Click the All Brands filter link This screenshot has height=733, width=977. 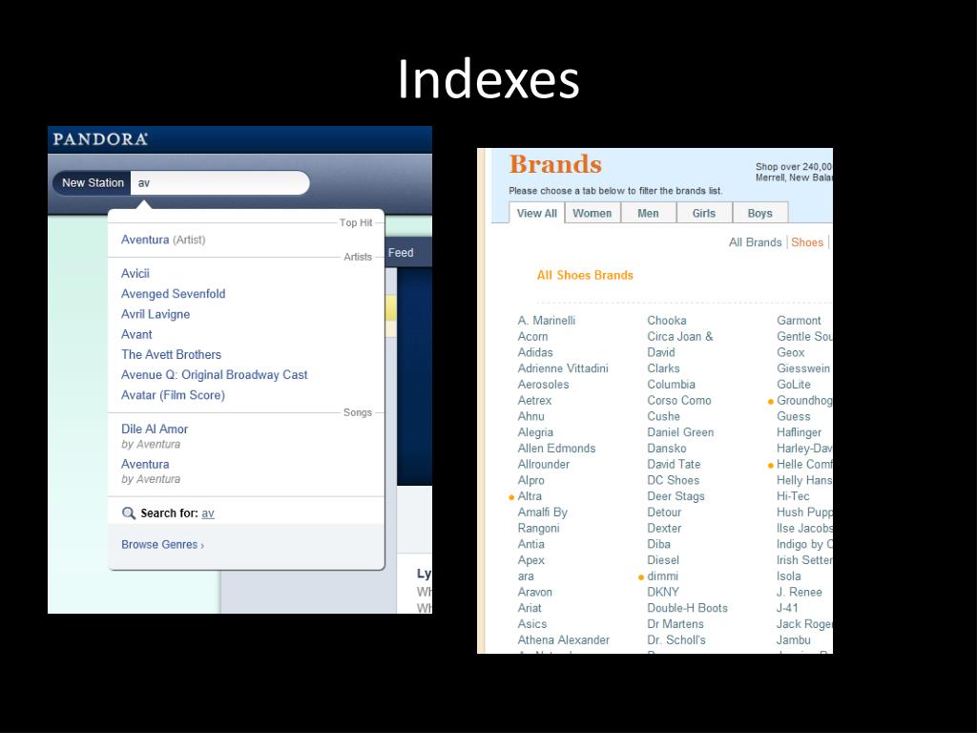click(x=756, y=242)
